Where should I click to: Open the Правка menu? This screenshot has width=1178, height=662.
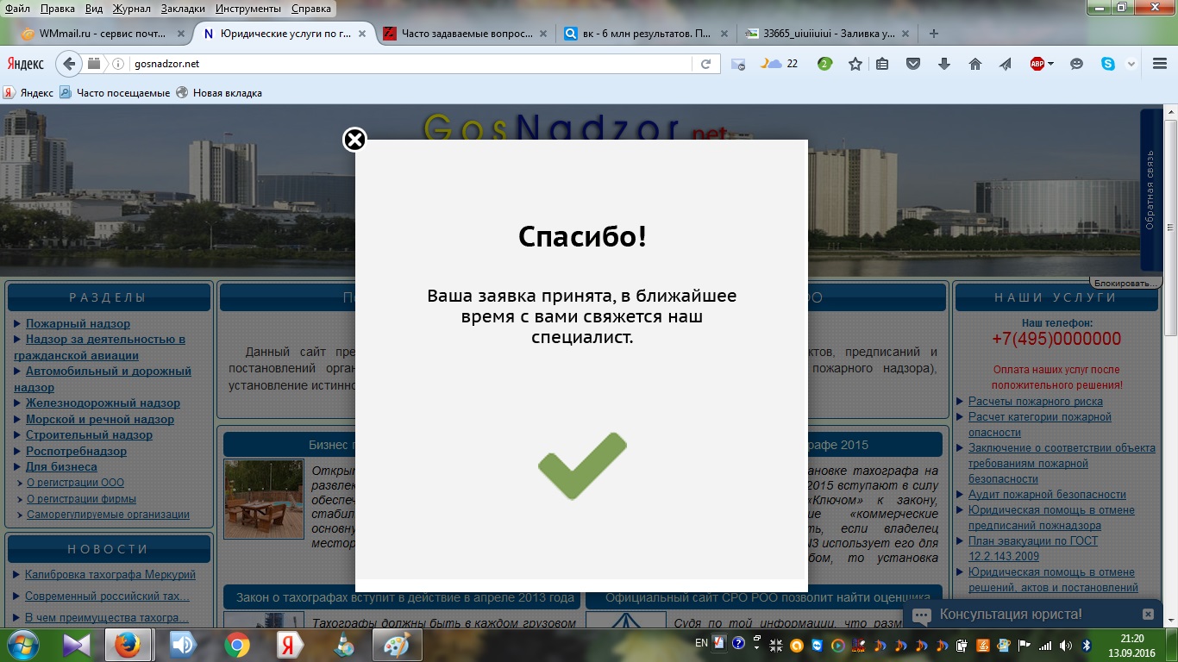coord(57,9)
